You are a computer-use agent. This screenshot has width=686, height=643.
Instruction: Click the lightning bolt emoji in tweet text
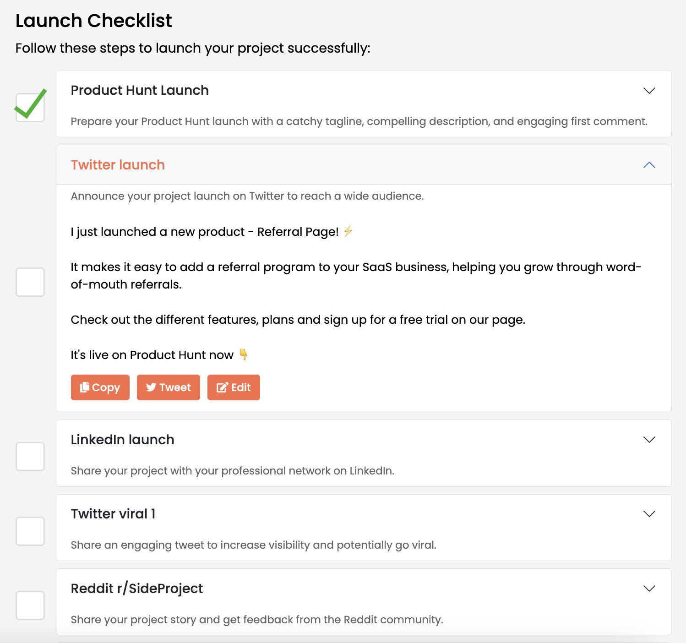click(348, 231)
